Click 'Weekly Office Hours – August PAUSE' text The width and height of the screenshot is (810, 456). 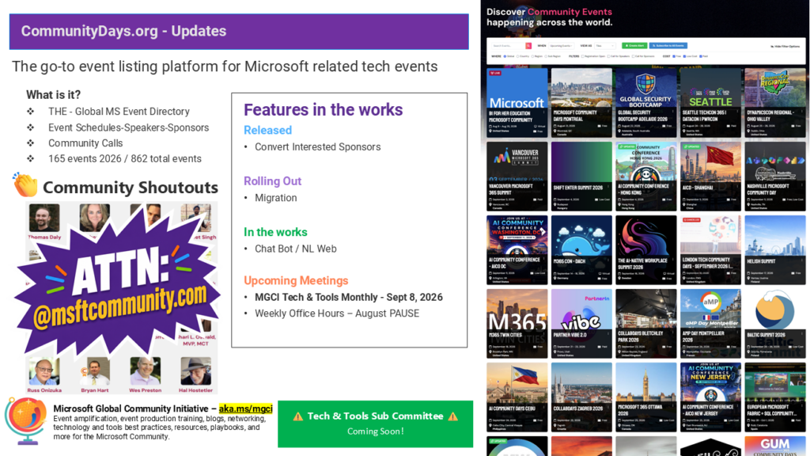pos(337,313)
